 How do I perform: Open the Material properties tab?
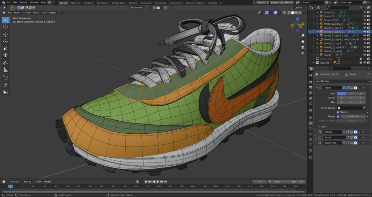(x=311, y=150)
